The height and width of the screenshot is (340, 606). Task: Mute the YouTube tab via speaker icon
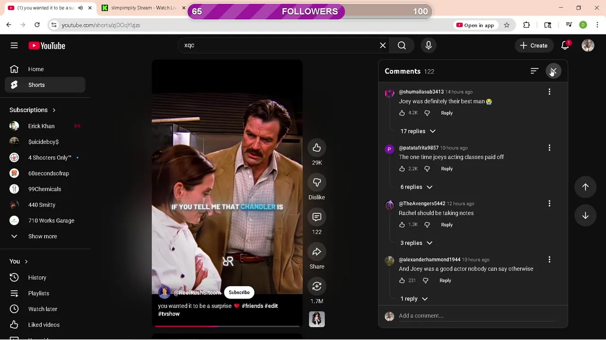coord(80,8)
